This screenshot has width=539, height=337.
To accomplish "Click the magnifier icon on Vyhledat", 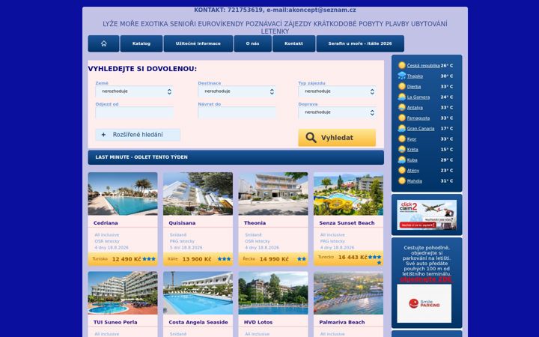I will [x=311, y=138].
